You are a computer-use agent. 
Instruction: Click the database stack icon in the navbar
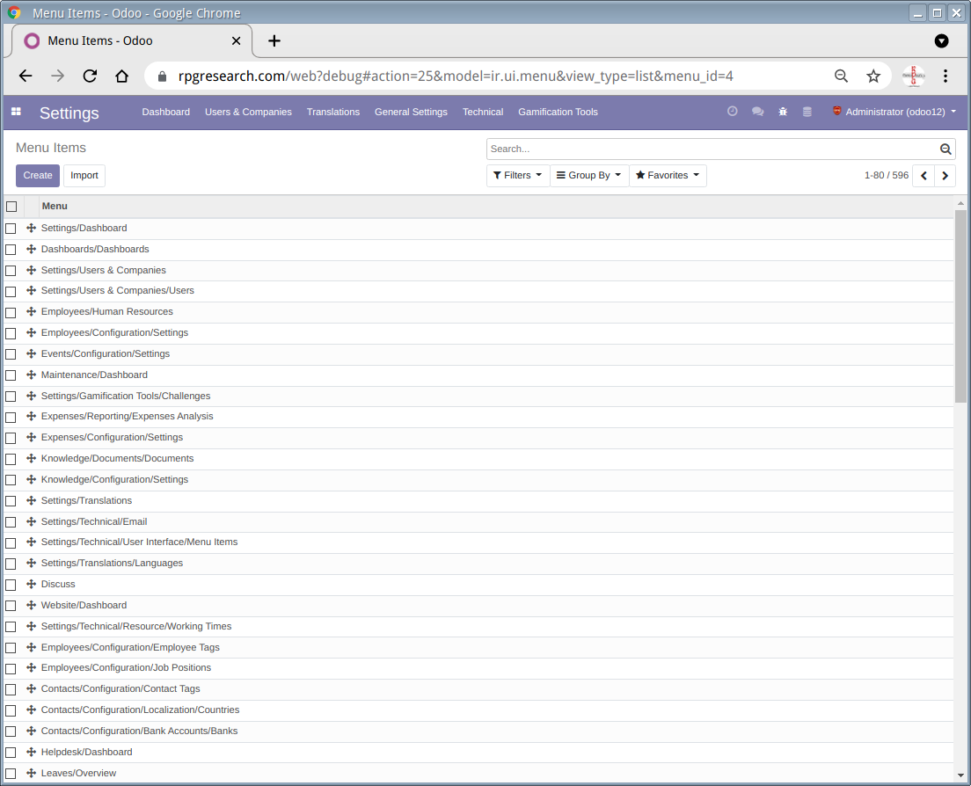coord(807,112)
